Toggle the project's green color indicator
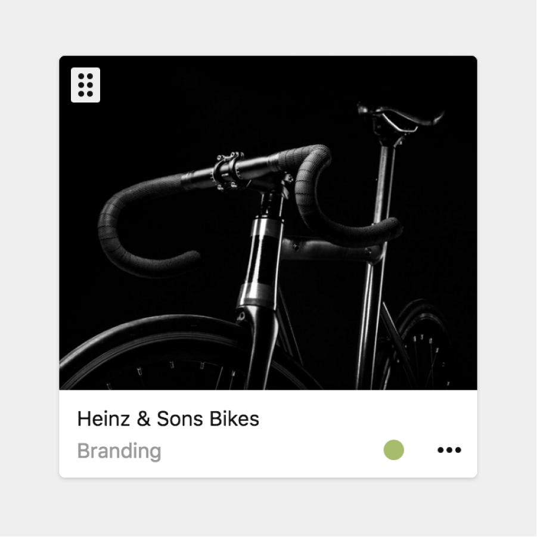537x537 pixels. [x=393, y=449]
